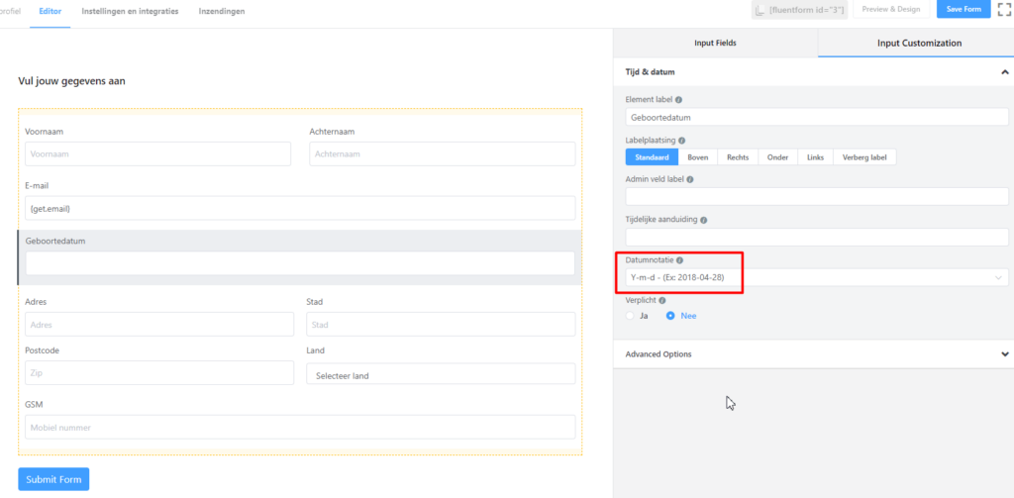Click the fullscreen icon beside Save Form
1014x498 pixels.
[1002, 10]
